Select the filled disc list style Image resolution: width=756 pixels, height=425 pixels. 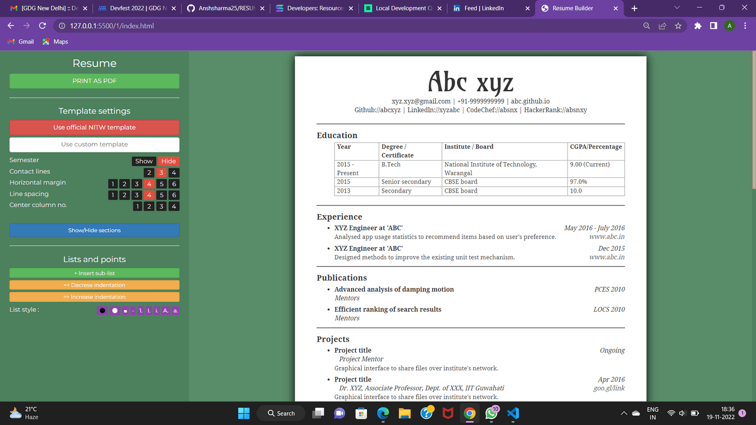click(x=102, y=311)
